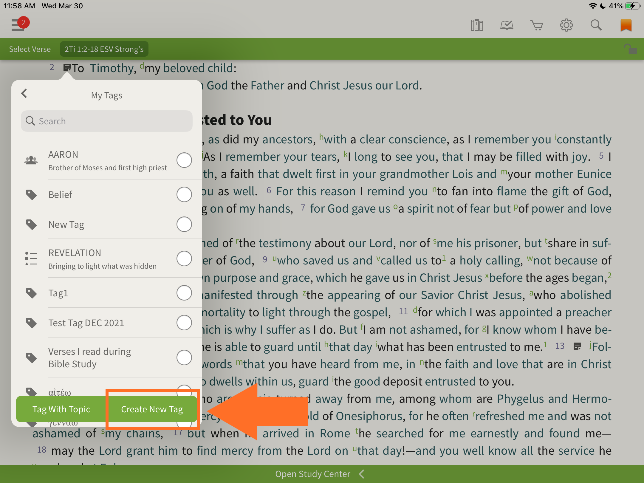Open the reading plan icon in toolbar
Screen dimensions: 644x483
click(507, 25)
